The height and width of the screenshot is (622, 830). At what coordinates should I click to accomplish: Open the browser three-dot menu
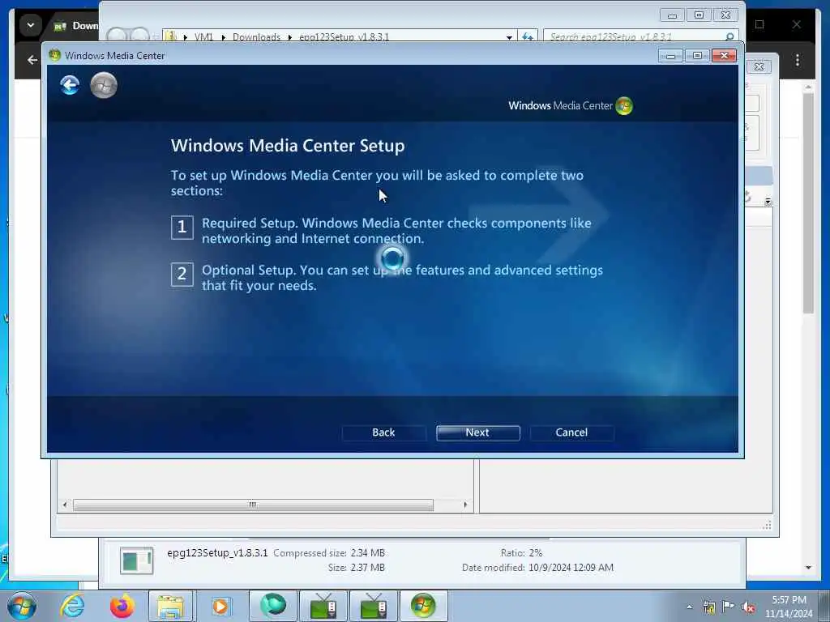(x=798, y=60)
